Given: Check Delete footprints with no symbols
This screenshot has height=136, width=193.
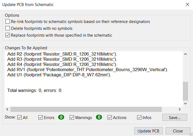Looking at the screenshot, I should pyautogui.click(x=8, y=28).
